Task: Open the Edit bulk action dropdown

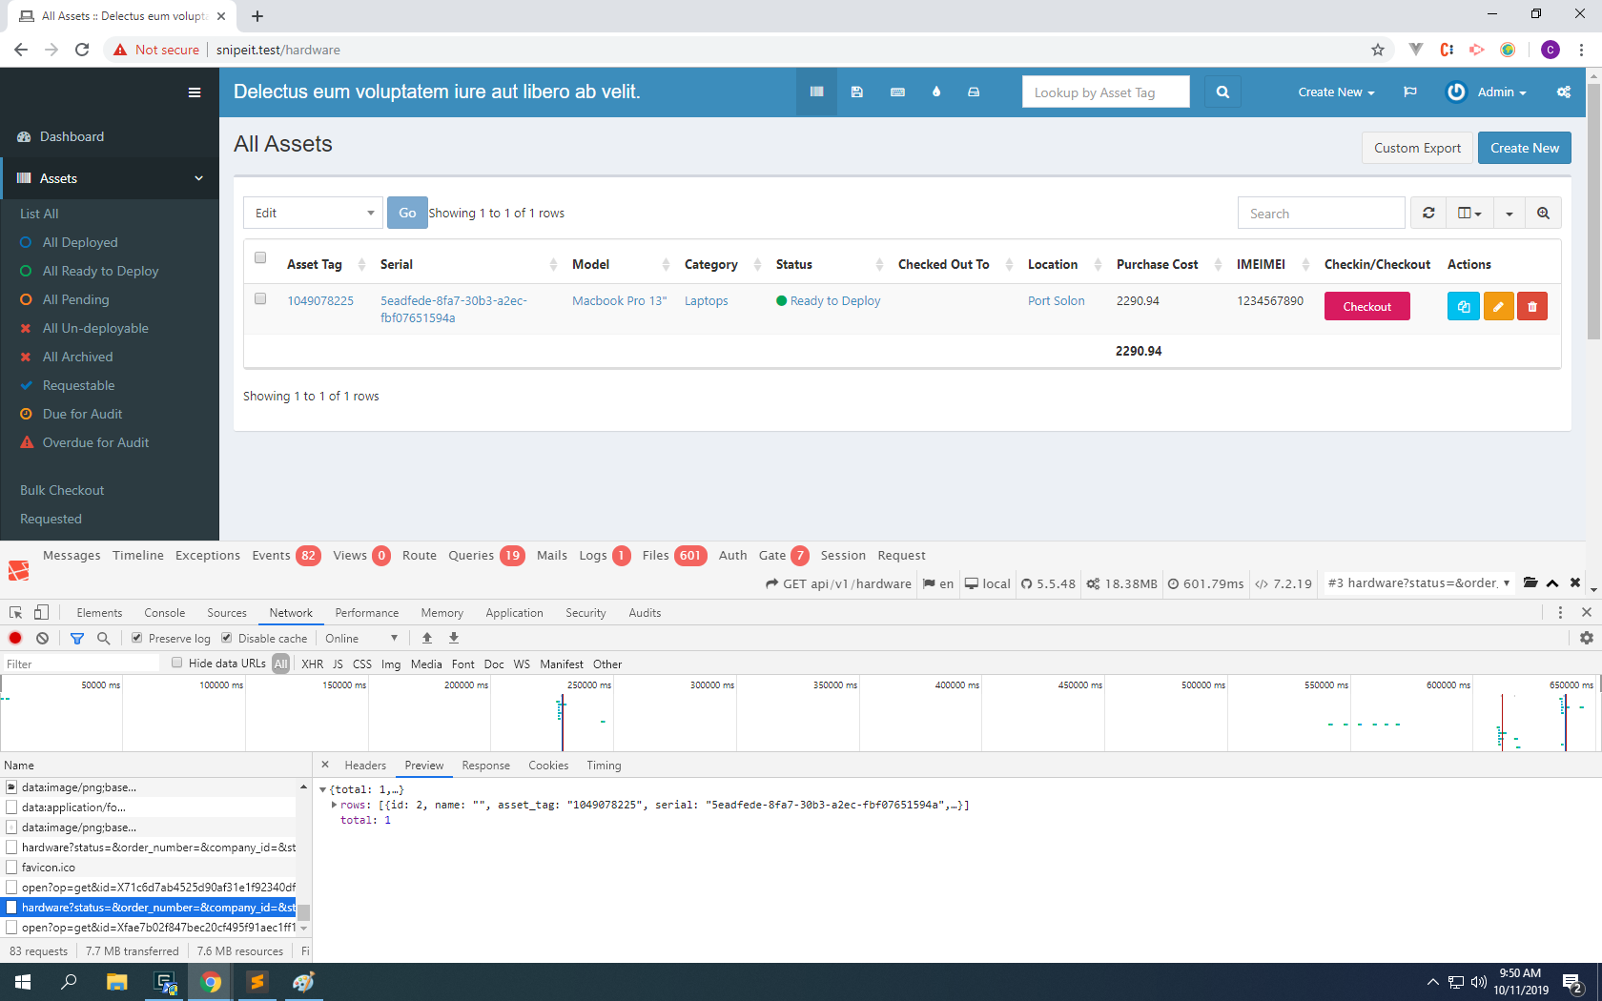Action: point(313,213)
